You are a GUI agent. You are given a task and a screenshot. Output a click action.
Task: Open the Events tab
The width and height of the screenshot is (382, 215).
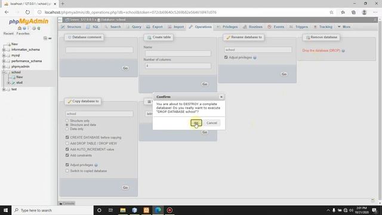276,27
